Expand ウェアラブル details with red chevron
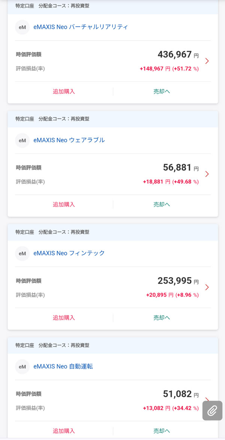This screenshot has height=440, width=225. [x=207, y=174]
